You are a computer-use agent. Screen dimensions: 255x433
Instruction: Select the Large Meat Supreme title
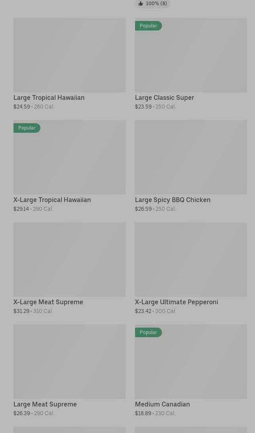point(45,404)
